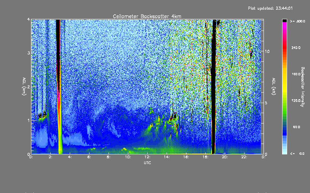310x193 pixels.
Task: Click the '>= 300.0' colorbar maximum label
Action: (298, 21)
